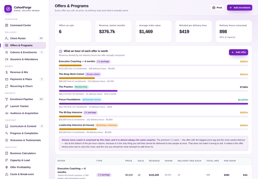Click the printer icon in Print button

pos(214,7)
